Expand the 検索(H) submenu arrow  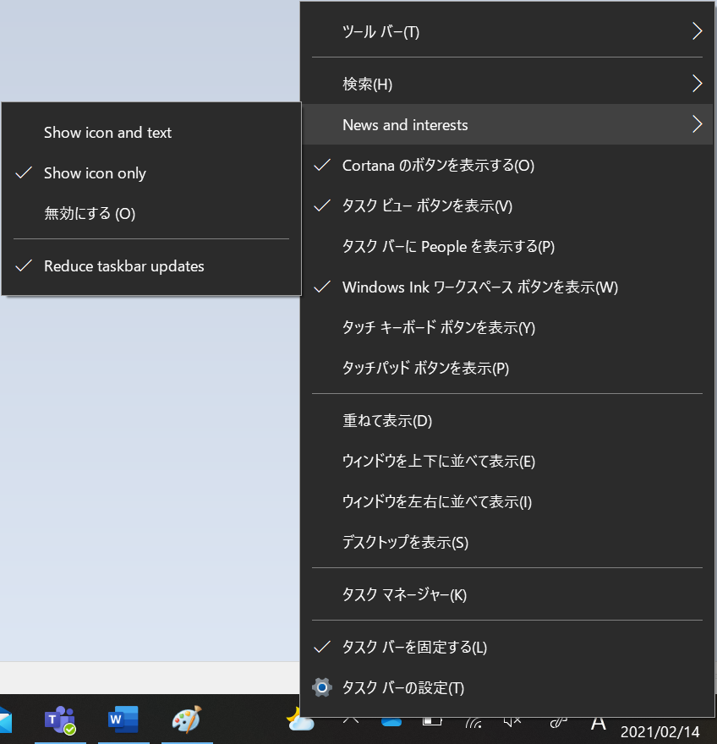pos(697,84)
